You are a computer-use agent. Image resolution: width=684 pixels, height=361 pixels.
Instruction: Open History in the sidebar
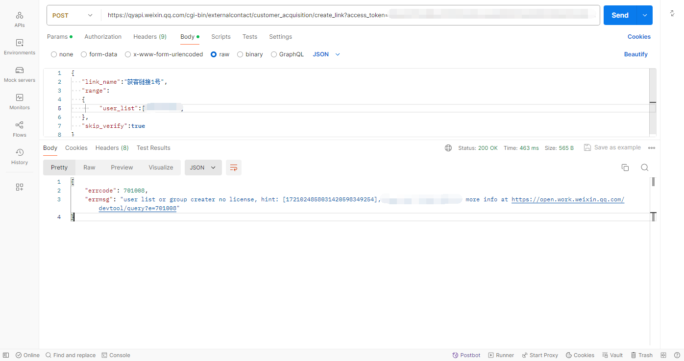point(20,156)
